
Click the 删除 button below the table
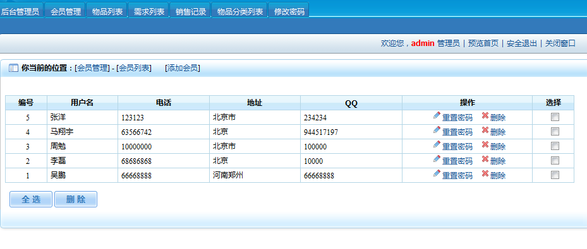coord(76,199)
